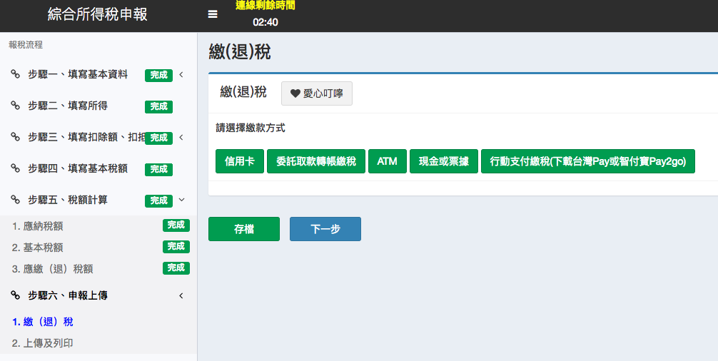Expand 步驟三 using its arrow chevron
This screenshot has width=718, height=361.
[x=181, y=137]
